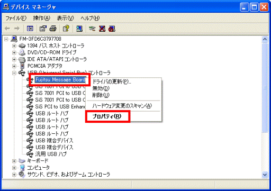Viewport: 271px width, 191px height.
Task: Open the ファイル(F) menu
Action: tap(16, 18)
